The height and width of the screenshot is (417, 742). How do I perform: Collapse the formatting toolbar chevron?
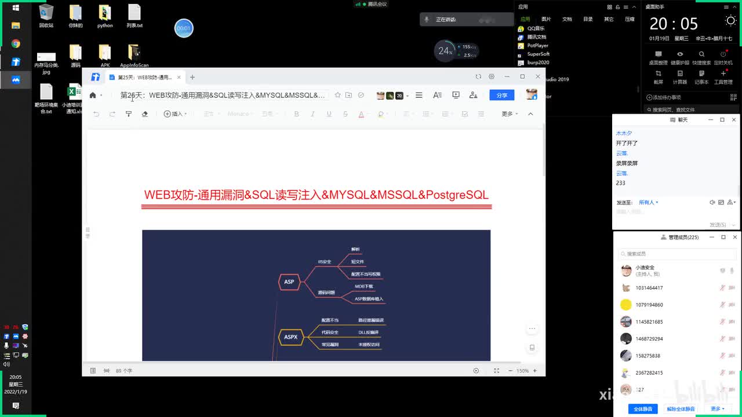click(530, 114)
